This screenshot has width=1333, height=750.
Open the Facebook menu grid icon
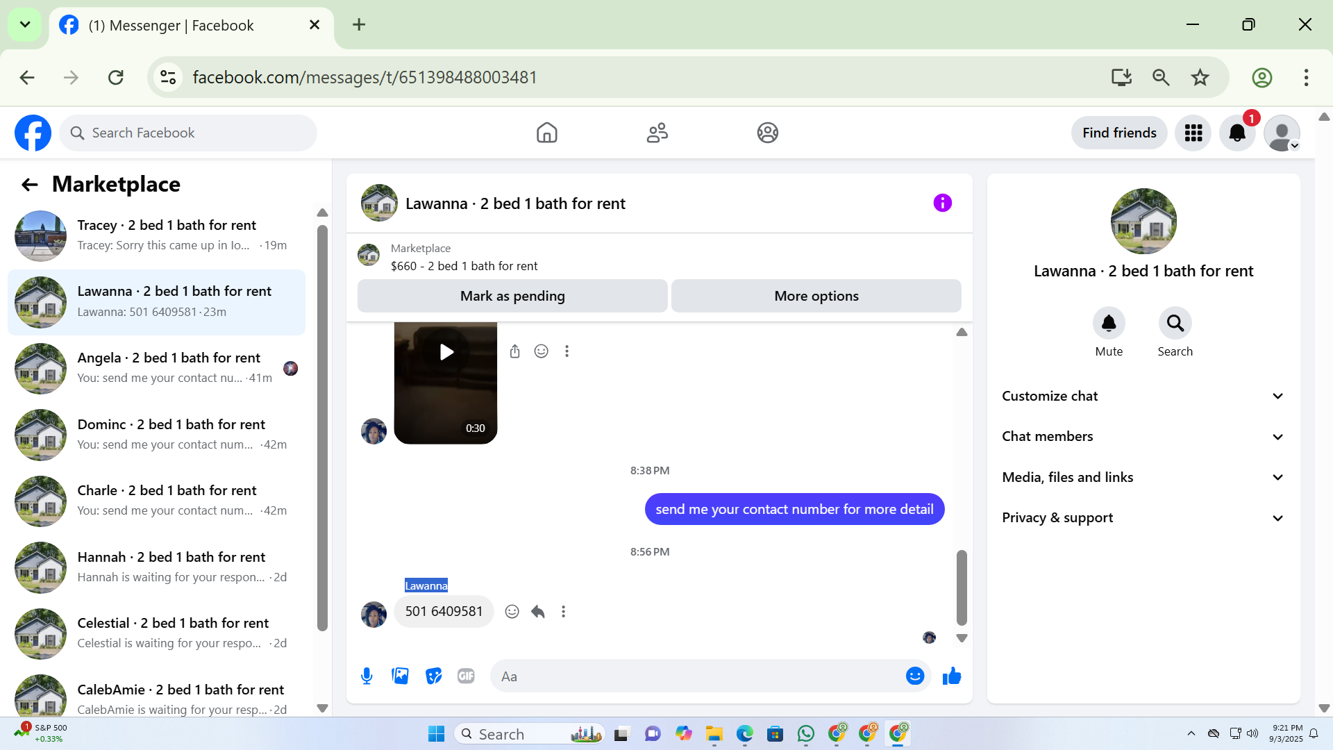pyautogui.click(x=1193, y=133)
